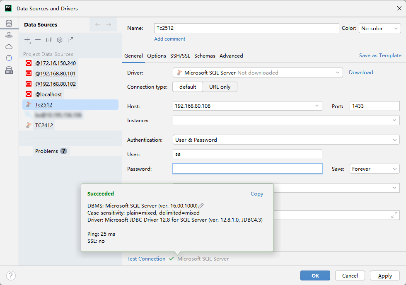Viewport: 406px width, 285px height.
Task: Click the Name field containing Tc2512
Action: pyautogui.click(x=247, y=28)
